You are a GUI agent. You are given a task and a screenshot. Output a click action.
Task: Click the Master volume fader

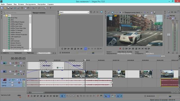pos(169,35)
